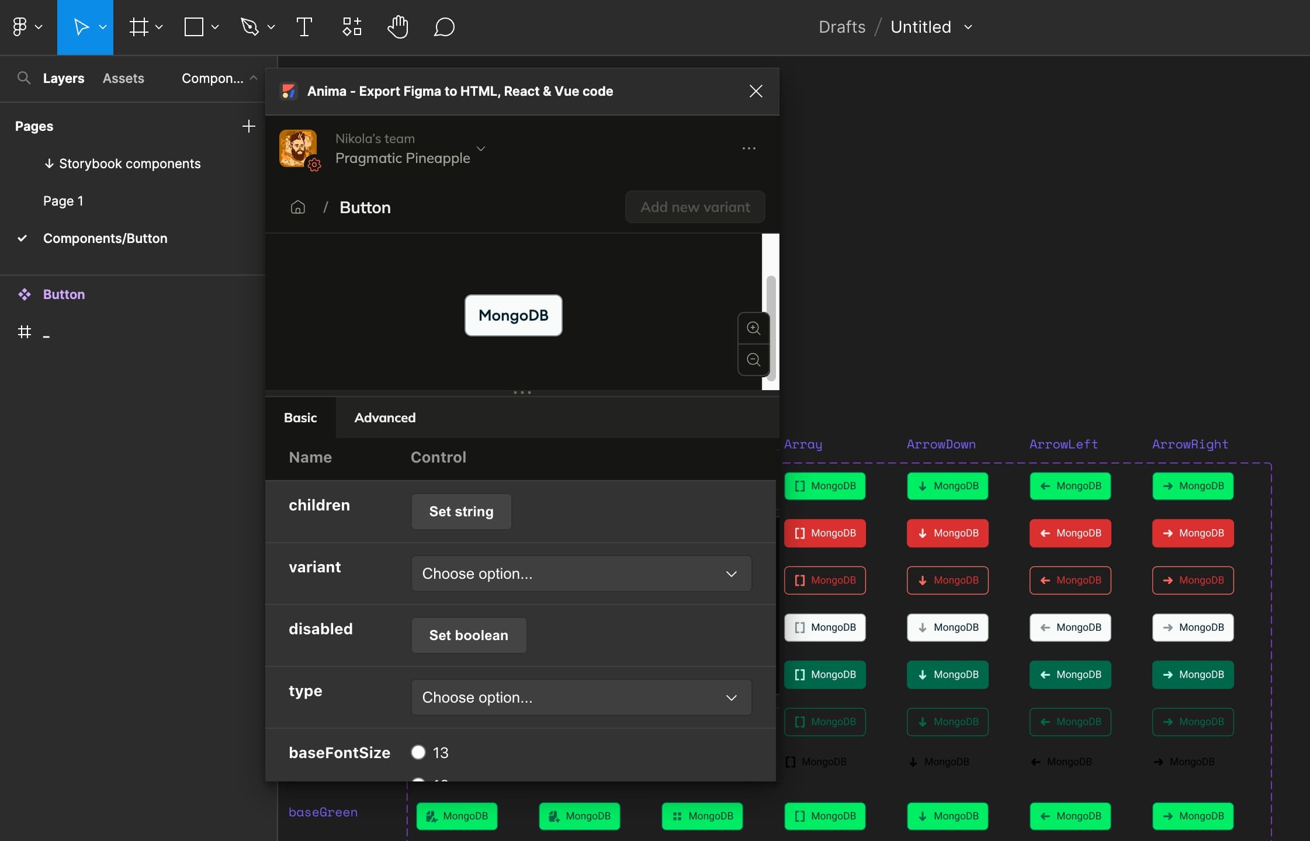Select the Frame tool

[x=138, y=27]
